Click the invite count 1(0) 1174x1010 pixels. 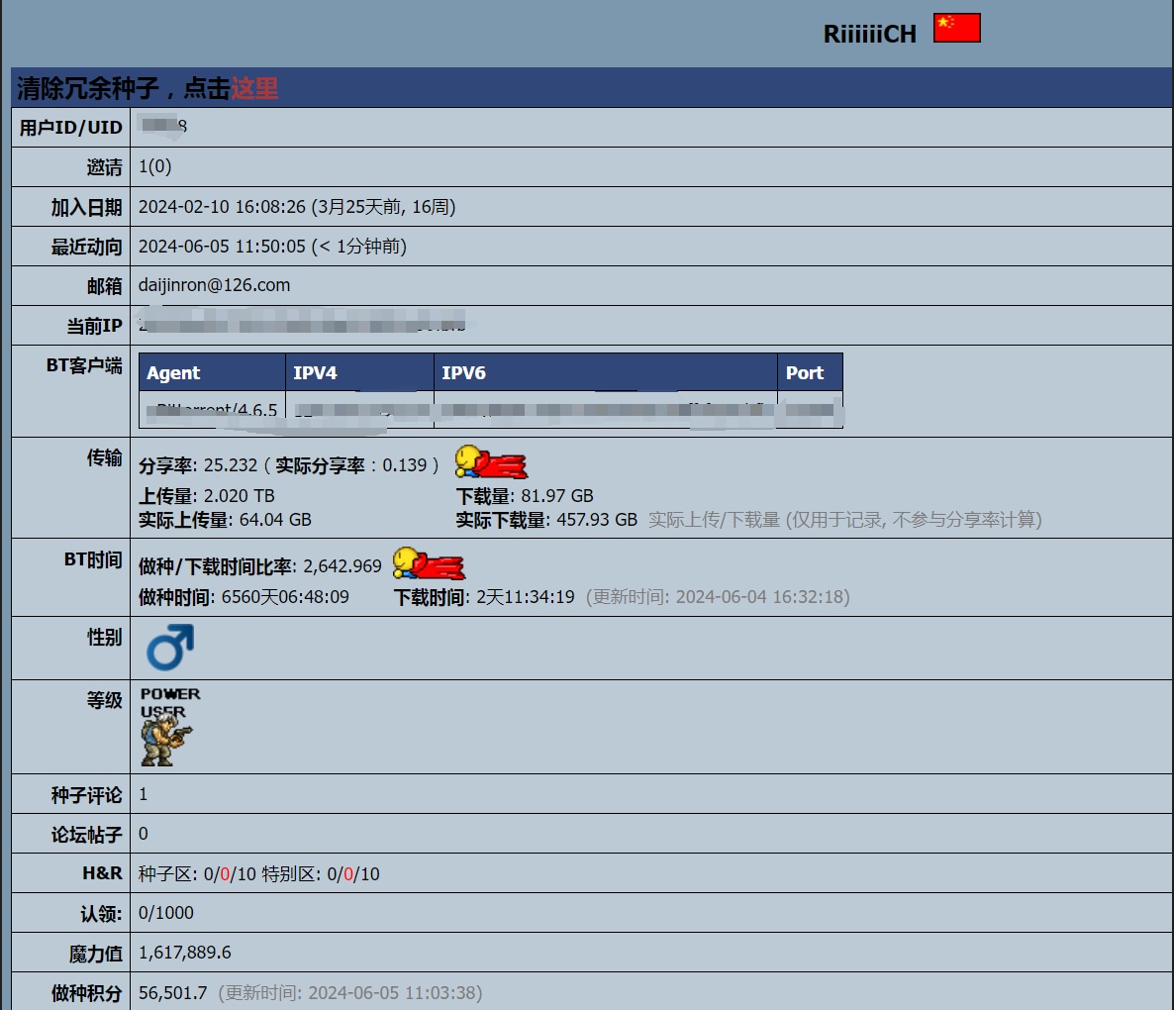tap(154, 166)
